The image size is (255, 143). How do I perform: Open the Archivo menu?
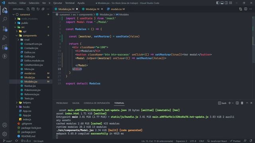[x=12, y=3]
